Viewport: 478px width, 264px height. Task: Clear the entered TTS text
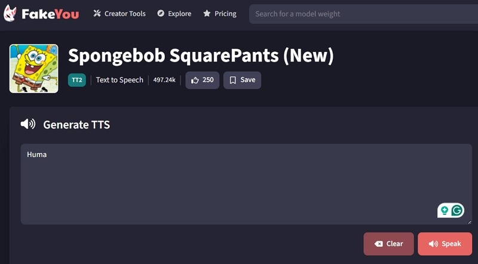tap(389, 244)
